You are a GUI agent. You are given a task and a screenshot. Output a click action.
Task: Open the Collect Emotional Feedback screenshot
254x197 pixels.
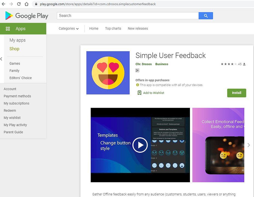(218, 145)
